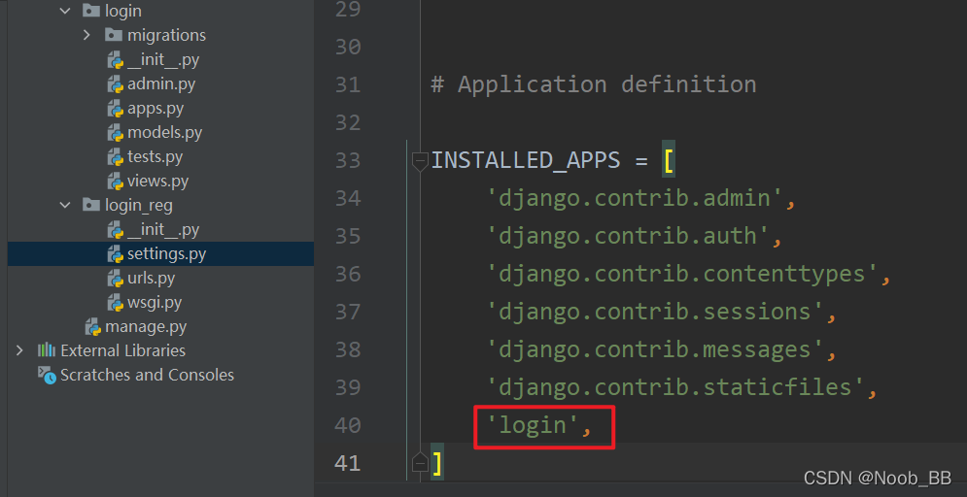Expand the migrations folder chevron

click(86, 35)
